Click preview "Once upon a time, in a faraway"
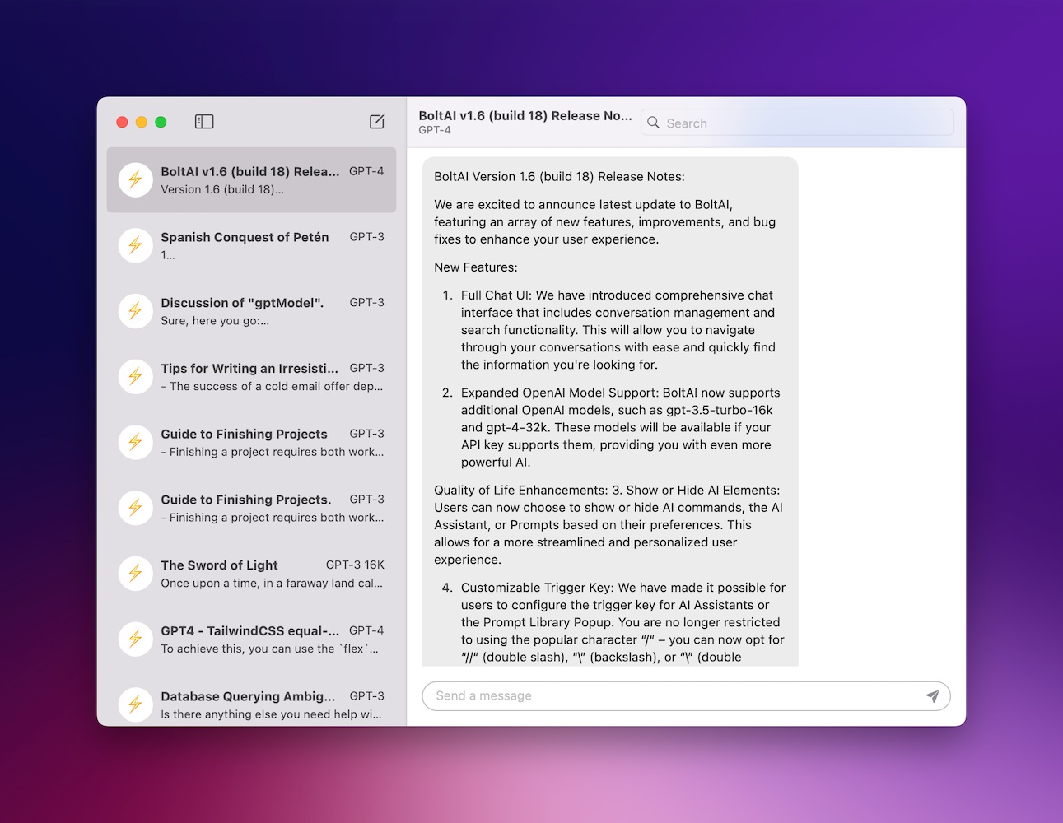Viewport: 1063px width, 823px height. tap(272, 584)
